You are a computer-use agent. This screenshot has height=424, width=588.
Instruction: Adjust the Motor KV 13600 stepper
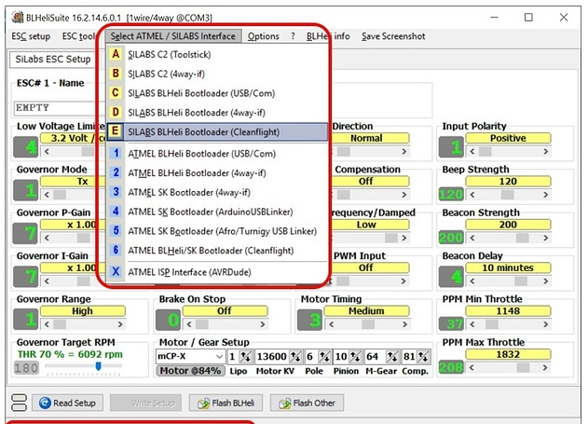(x=295, y=357)
